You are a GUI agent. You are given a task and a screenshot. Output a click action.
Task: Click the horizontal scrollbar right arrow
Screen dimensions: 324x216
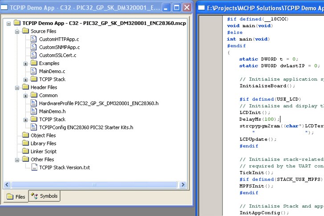point(182,184)
